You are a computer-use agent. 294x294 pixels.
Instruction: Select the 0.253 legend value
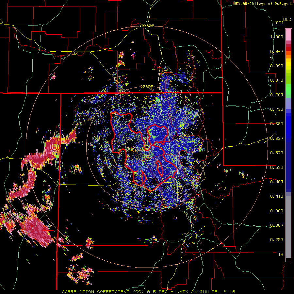[277, 240]
